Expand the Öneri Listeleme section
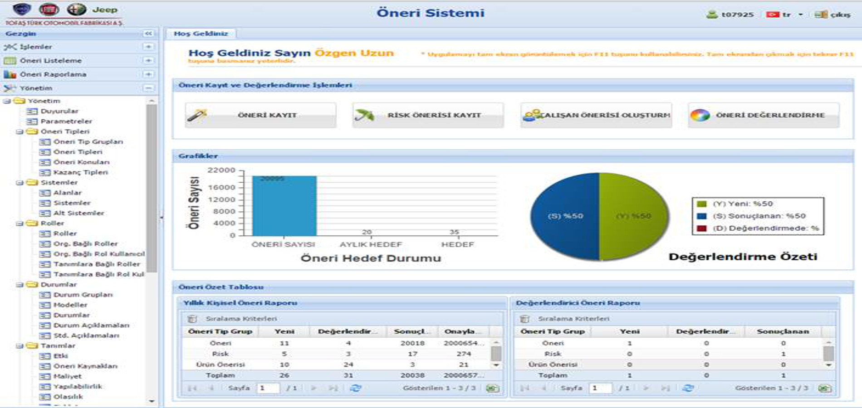 pos(148,60)
